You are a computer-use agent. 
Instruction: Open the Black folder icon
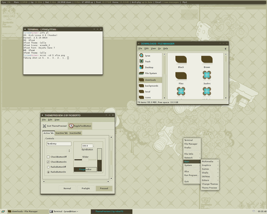click(181, 60)
